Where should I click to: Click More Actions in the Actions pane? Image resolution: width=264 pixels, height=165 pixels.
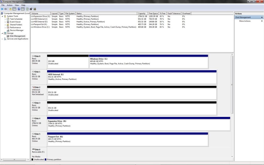click(245, 21)
